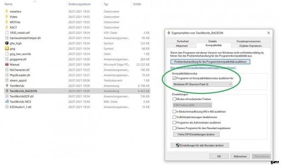Select the PhysXLoader.dll file icon
The height and width of the screenshot is (165, 281).
[x=7, y=75]
